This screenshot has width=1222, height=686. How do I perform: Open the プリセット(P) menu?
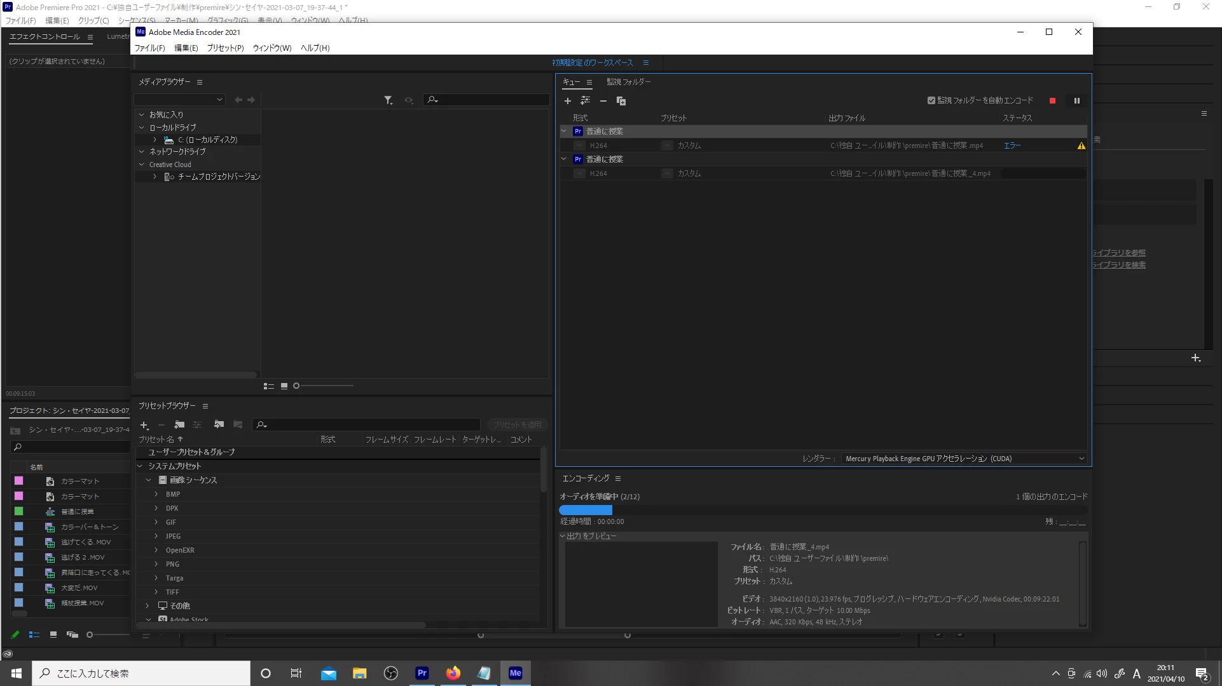pos(225,48)
